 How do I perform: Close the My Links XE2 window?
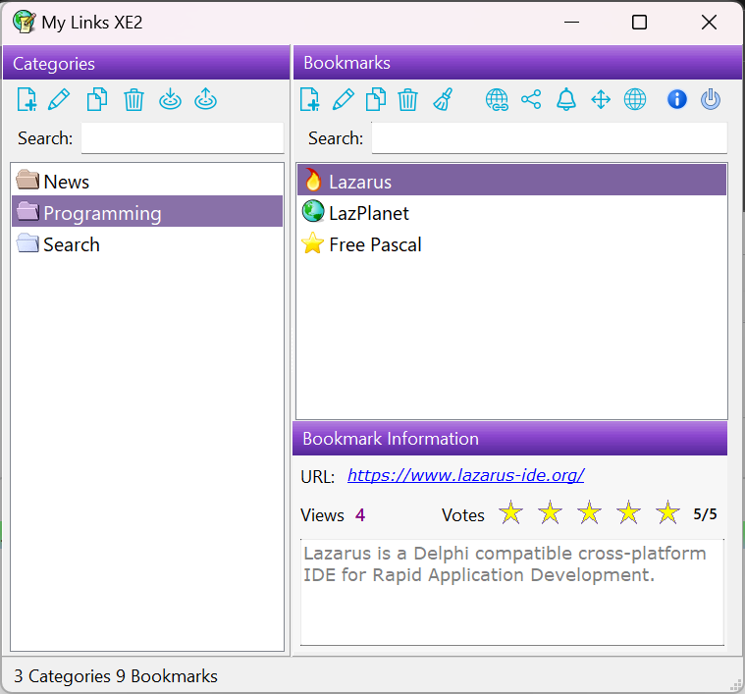click(709, 22)
